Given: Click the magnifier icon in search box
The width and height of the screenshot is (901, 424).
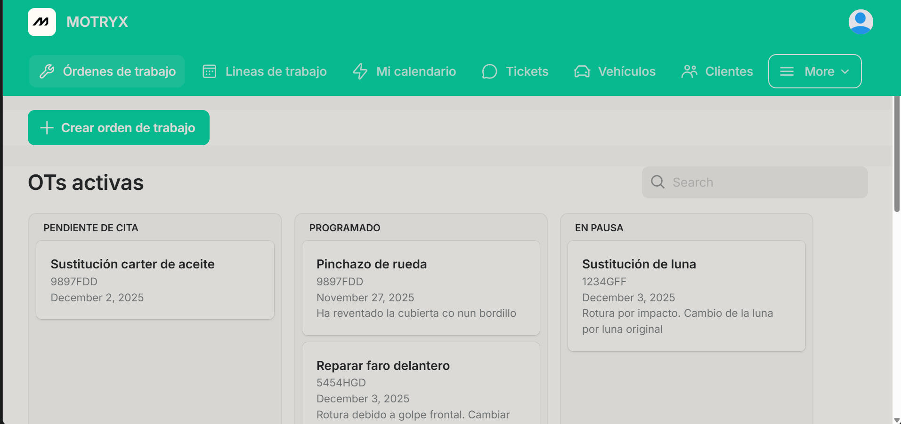Looking at the screenshot, I should coord(657,182).
